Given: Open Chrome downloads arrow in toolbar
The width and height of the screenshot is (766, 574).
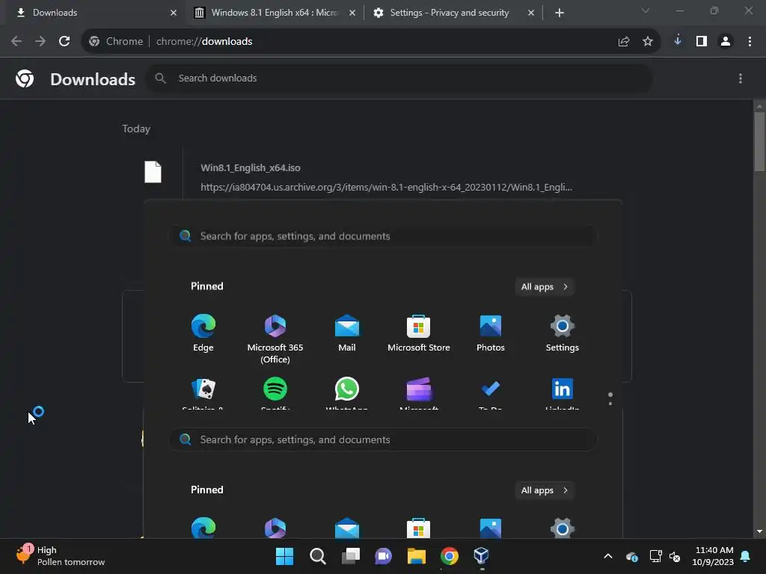Looking at the screenshot, I should (x=678, y=41).
